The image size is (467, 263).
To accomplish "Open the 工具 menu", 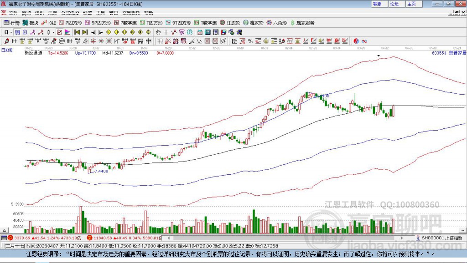I will [x=101, y=13].
